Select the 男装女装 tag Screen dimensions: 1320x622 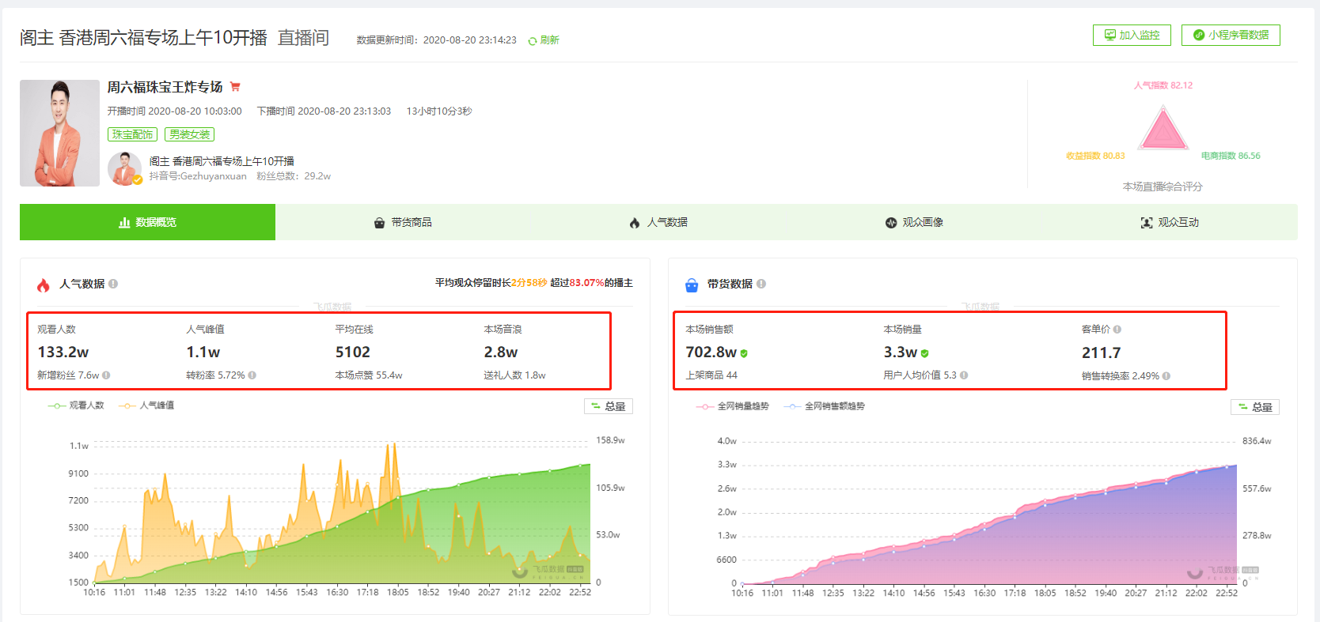189,134
